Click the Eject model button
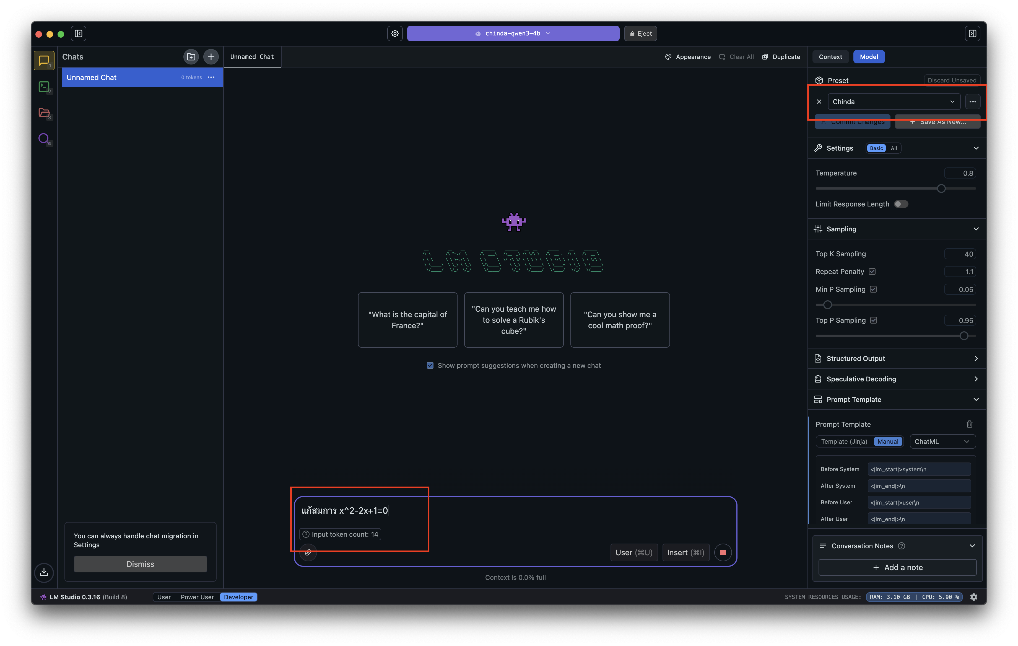The width and height of the screenshot is (1018, 646). 640,33
